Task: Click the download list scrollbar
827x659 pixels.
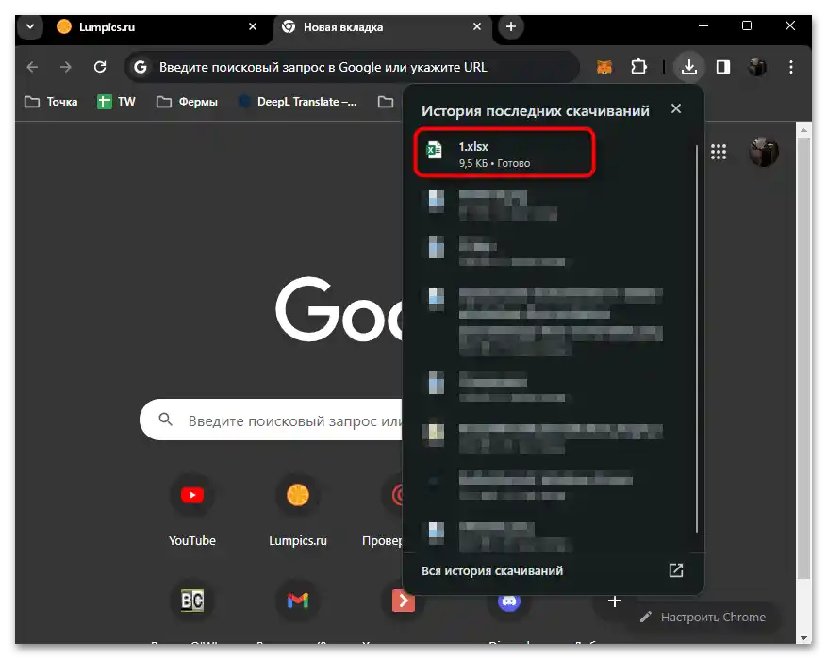Action: pyautogui.click(x=697, y=339)
